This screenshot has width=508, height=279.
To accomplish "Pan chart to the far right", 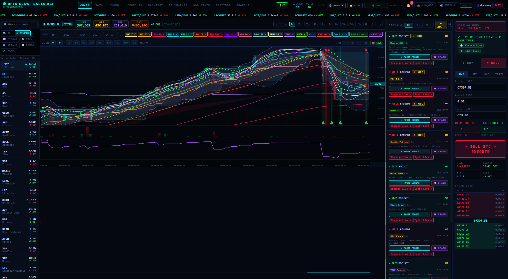I will (366, 43).
